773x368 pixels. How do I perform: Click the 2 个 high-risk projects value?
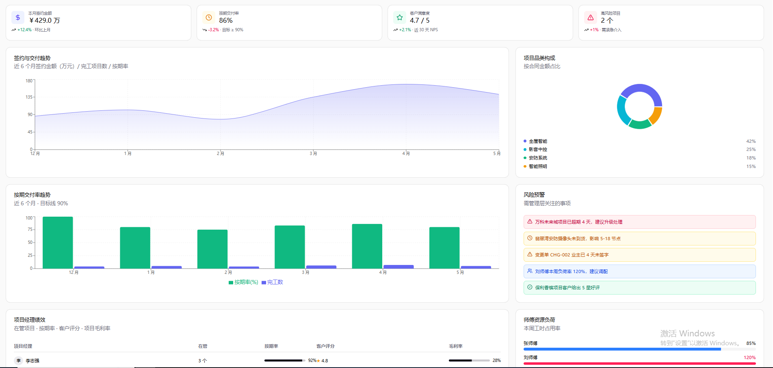[x=607, y=20]
